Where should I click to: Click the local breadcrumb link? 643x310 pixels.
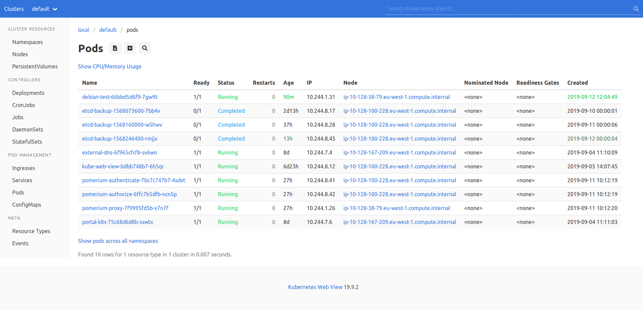pos(83,30)
